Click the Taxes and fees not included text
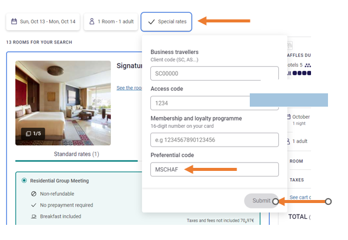Viewport: 348px width, 240px height. click(220, 221)
